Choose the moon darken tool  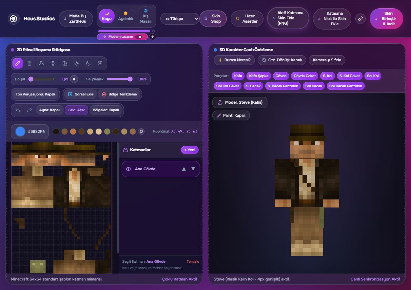tap(88, 63)
